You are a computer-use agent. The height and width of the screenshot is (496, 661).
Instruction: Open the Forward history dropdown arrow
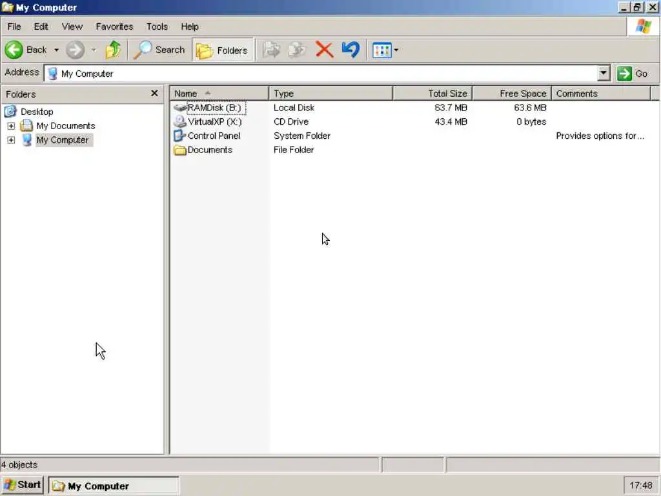click(x=94, y=50)
